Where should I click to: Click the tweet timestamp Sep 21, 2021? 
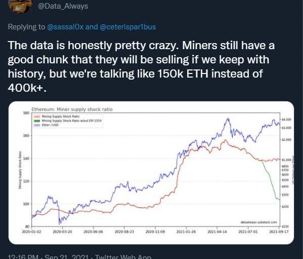pyautogui.click(x=67, y=256)
